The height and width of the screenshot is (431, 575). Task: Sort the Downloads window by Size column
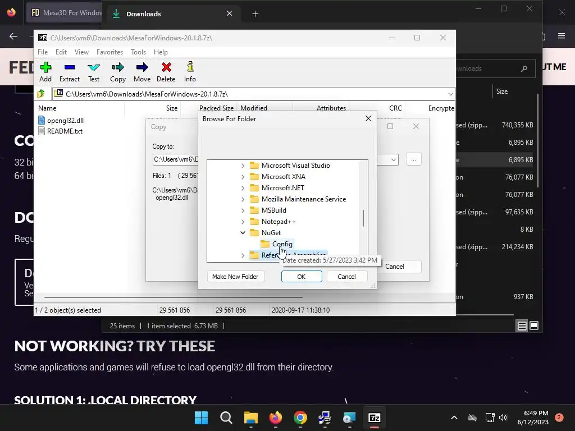[501, 91]
